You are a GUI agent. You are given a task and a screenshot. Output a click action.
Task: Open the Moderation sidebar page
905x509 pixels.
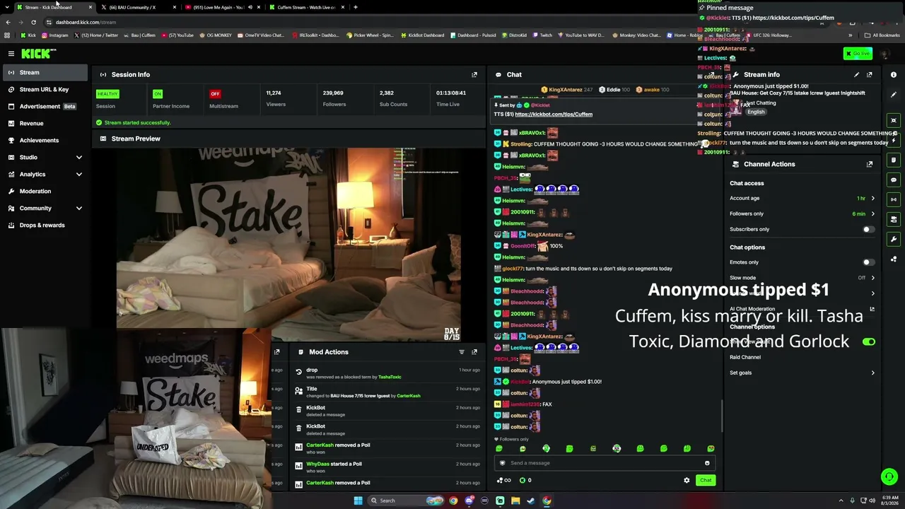pos(45,191)
